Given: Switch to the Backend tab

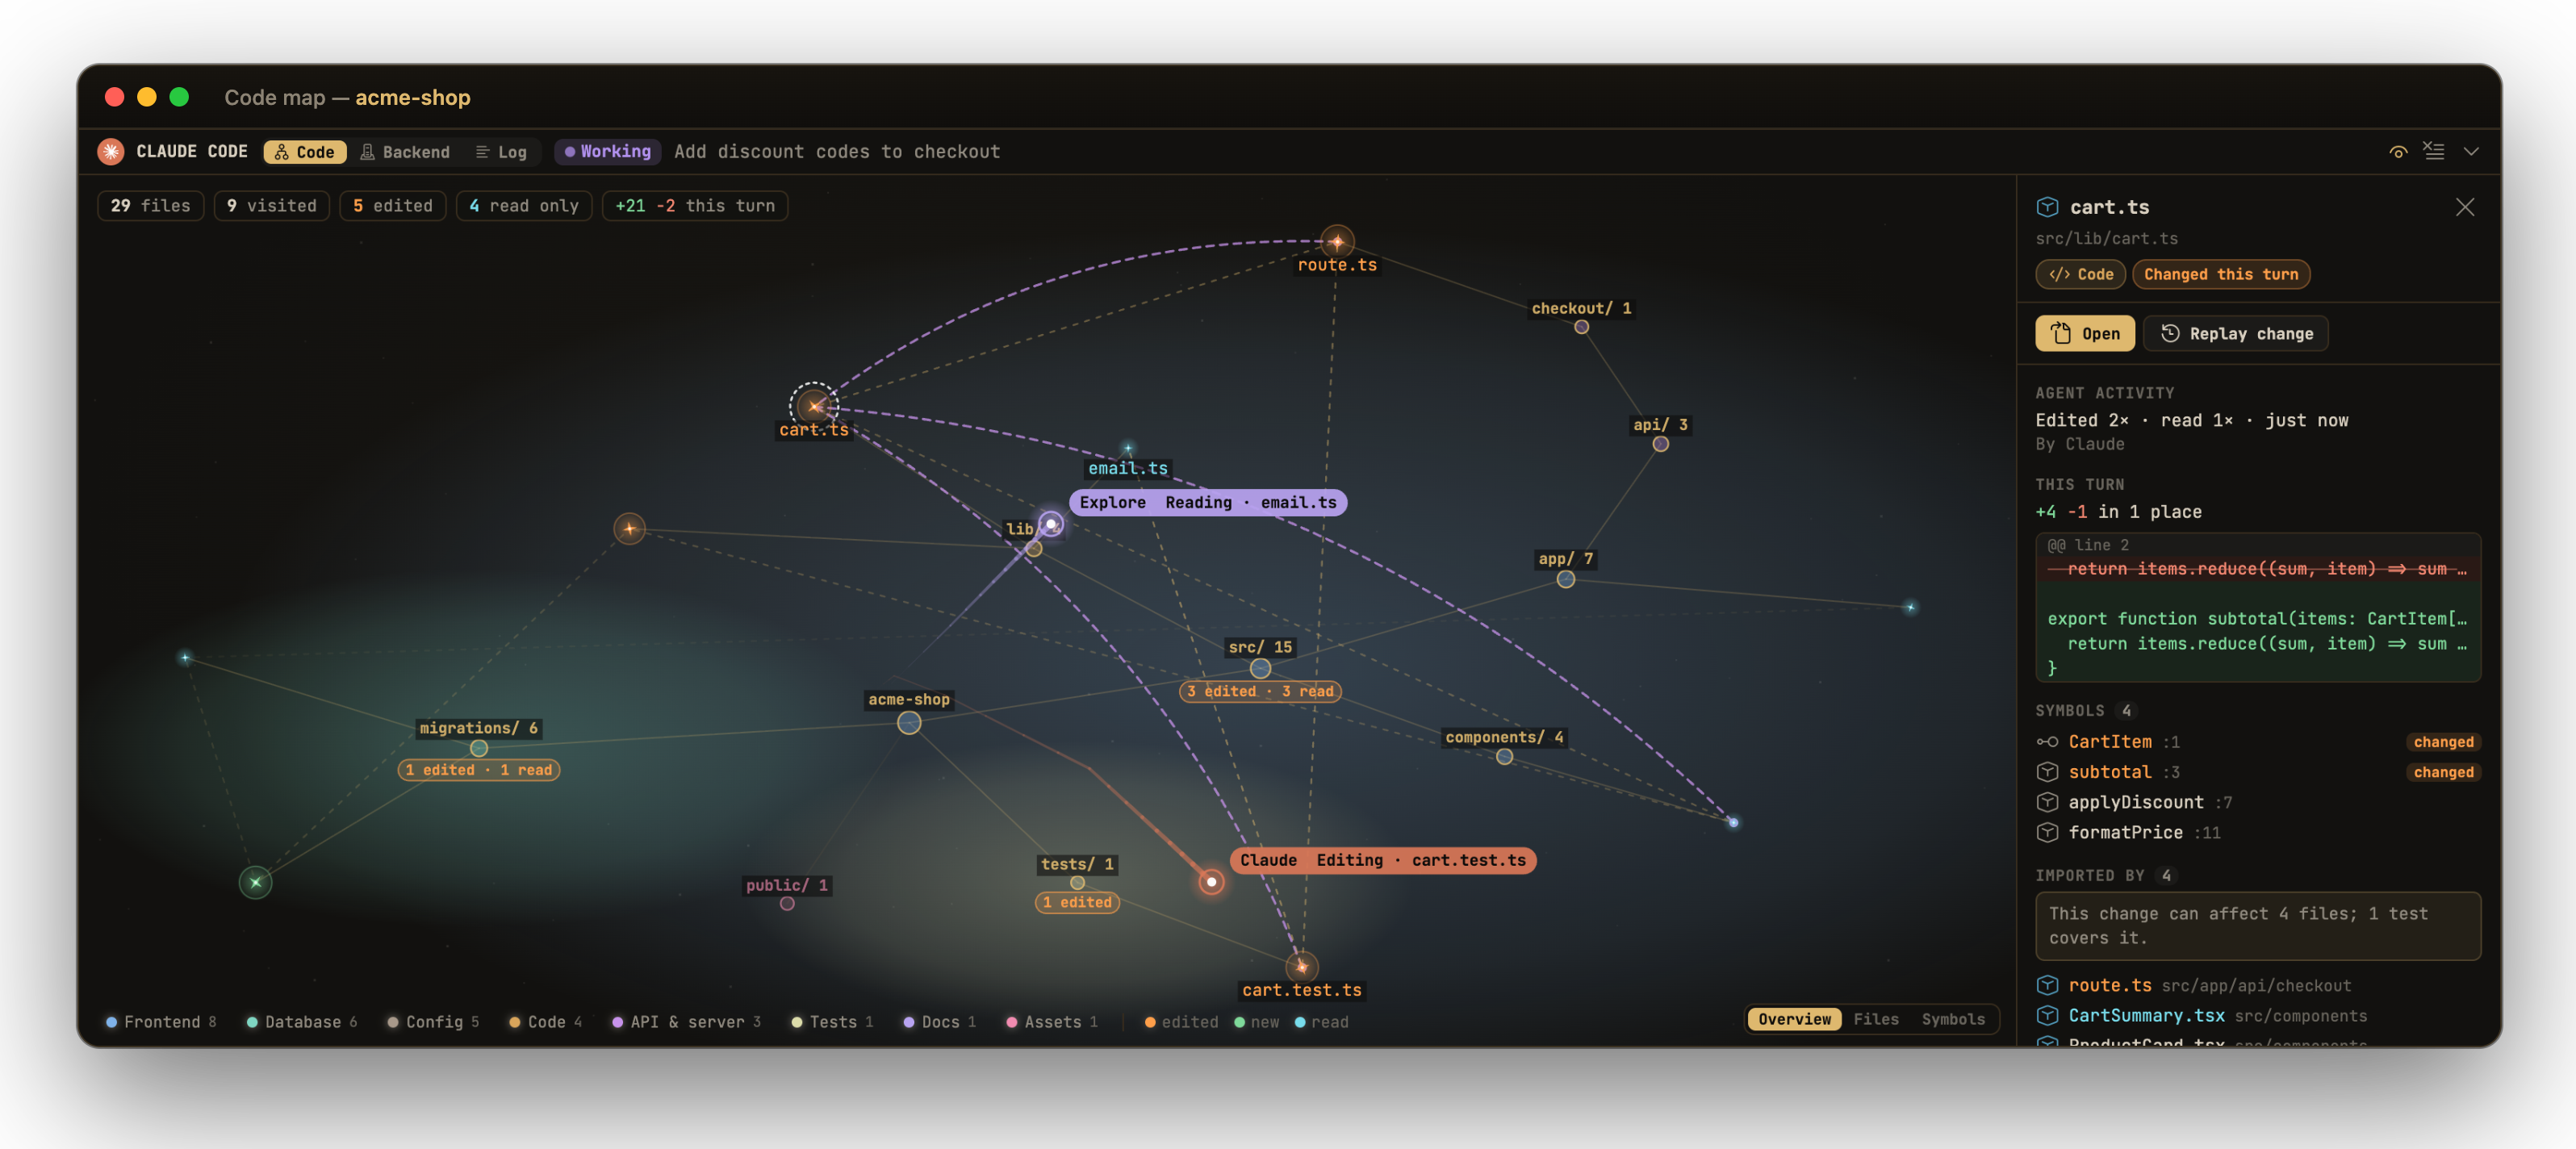Looking at the screenshot, I should pos(405,152).
